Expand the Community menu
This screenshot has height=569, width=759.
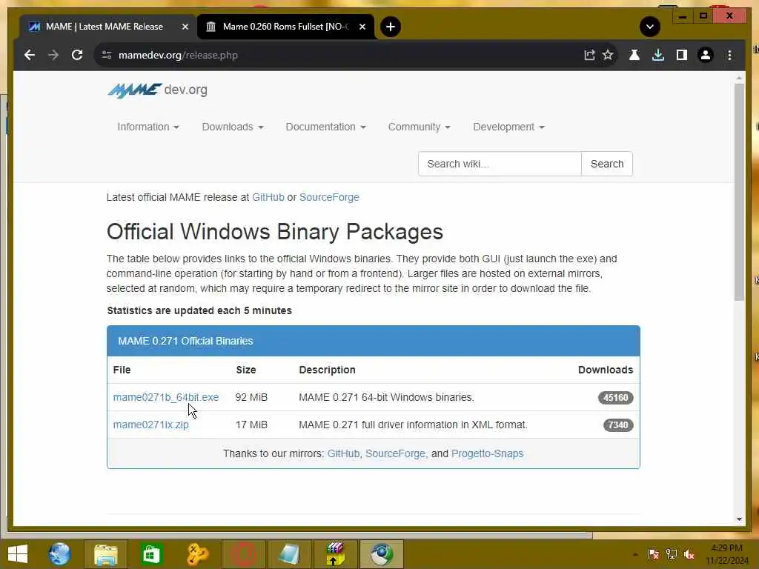[x=420, y=127]
